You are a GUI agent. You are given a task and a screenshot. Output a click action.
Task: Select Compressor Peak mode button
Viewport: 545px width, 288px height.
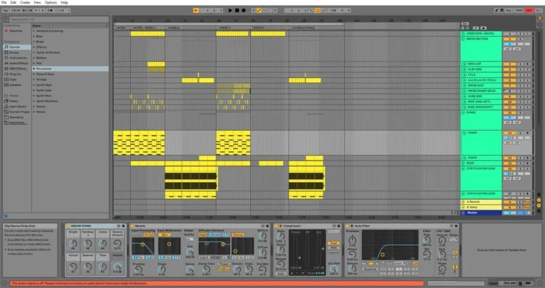click(334, 243)
